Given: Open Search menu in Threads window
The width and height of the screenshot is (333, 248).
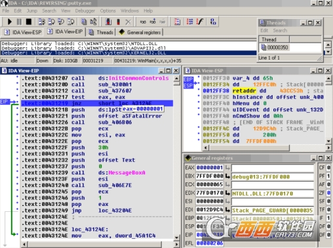Looking at the screenshot, I should click(x=280, y=30).
